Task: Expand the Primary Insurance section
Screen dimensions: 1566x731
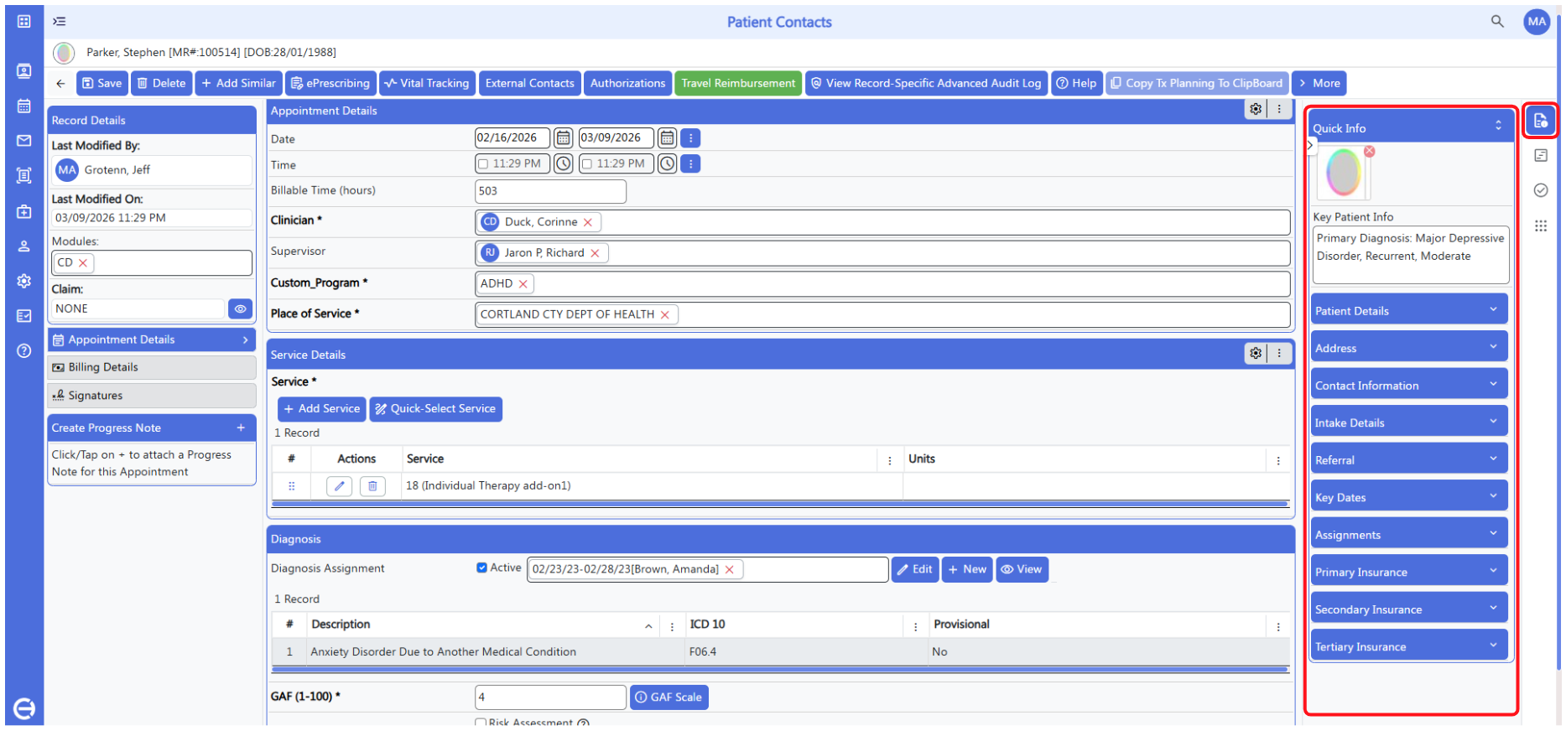Action: coord(1408,571)
